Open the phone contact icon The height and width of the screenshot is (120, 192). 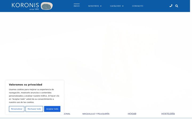click(171, 6)
